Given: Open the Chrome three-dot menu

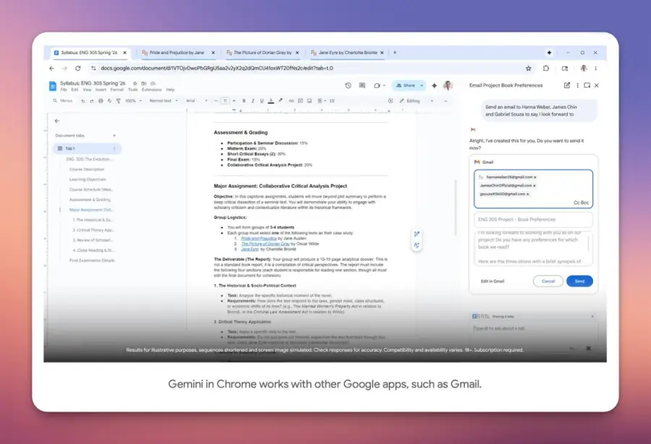Looking at the screenshot, I should click(596, 69).
